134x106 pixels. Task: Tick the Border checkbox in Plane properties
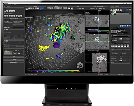[x=17, y=54]
